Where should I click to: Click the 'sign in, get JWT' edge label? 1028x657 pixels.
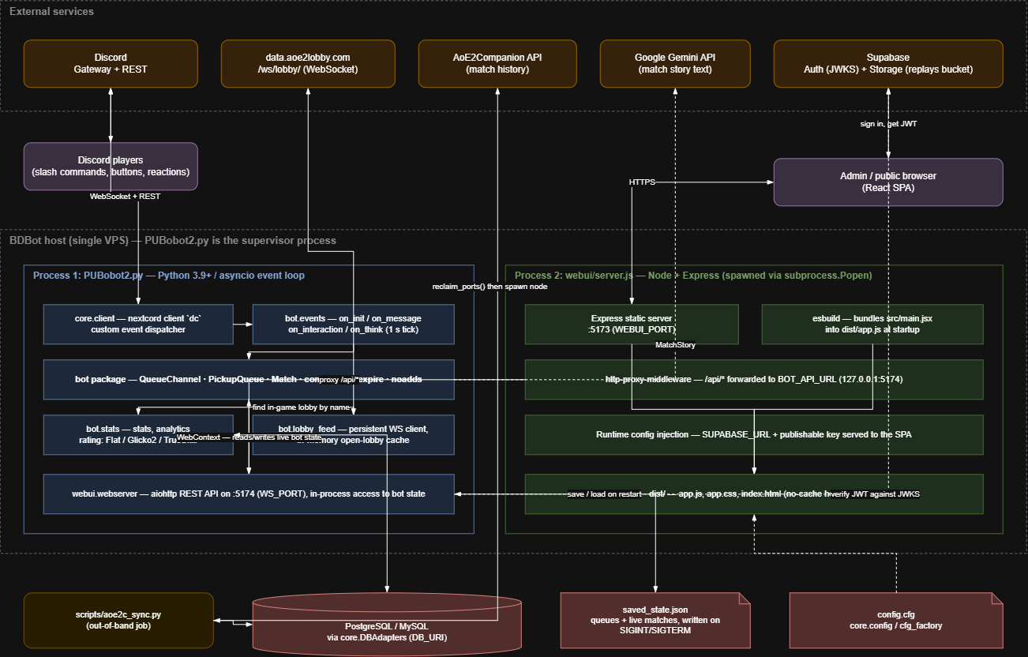[x=888, y=124]
